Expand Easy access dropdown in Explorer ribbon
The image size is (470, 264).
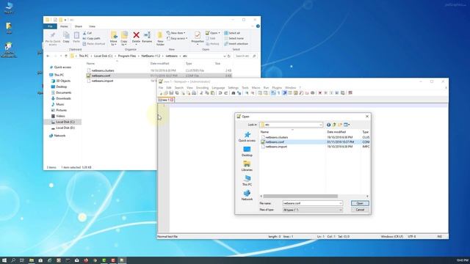click(177, 38)
